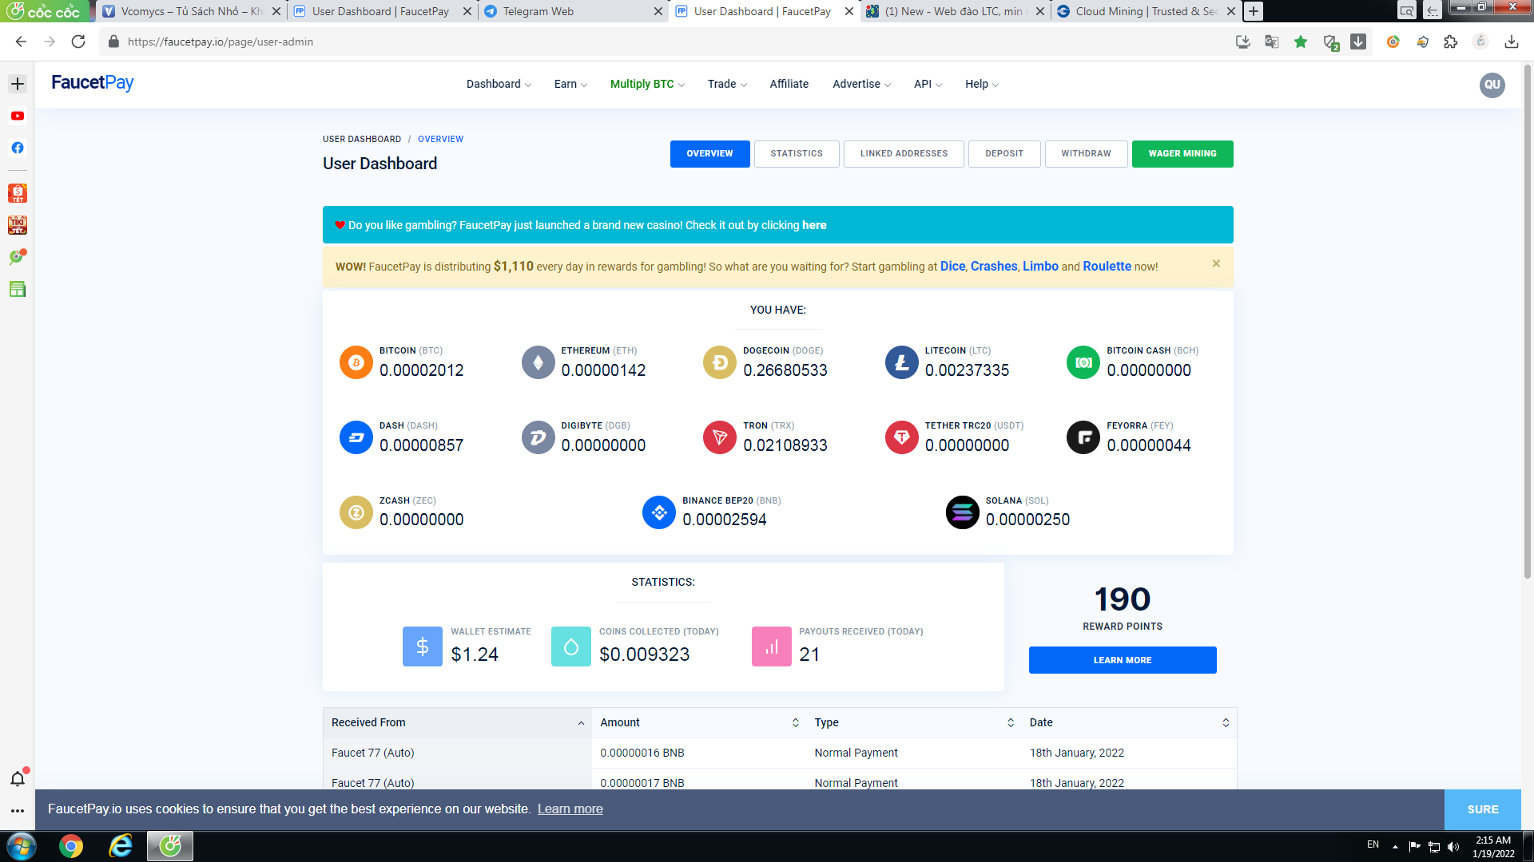
Task: Bookmark page with the green star icon
Action: coord(1301,42)
